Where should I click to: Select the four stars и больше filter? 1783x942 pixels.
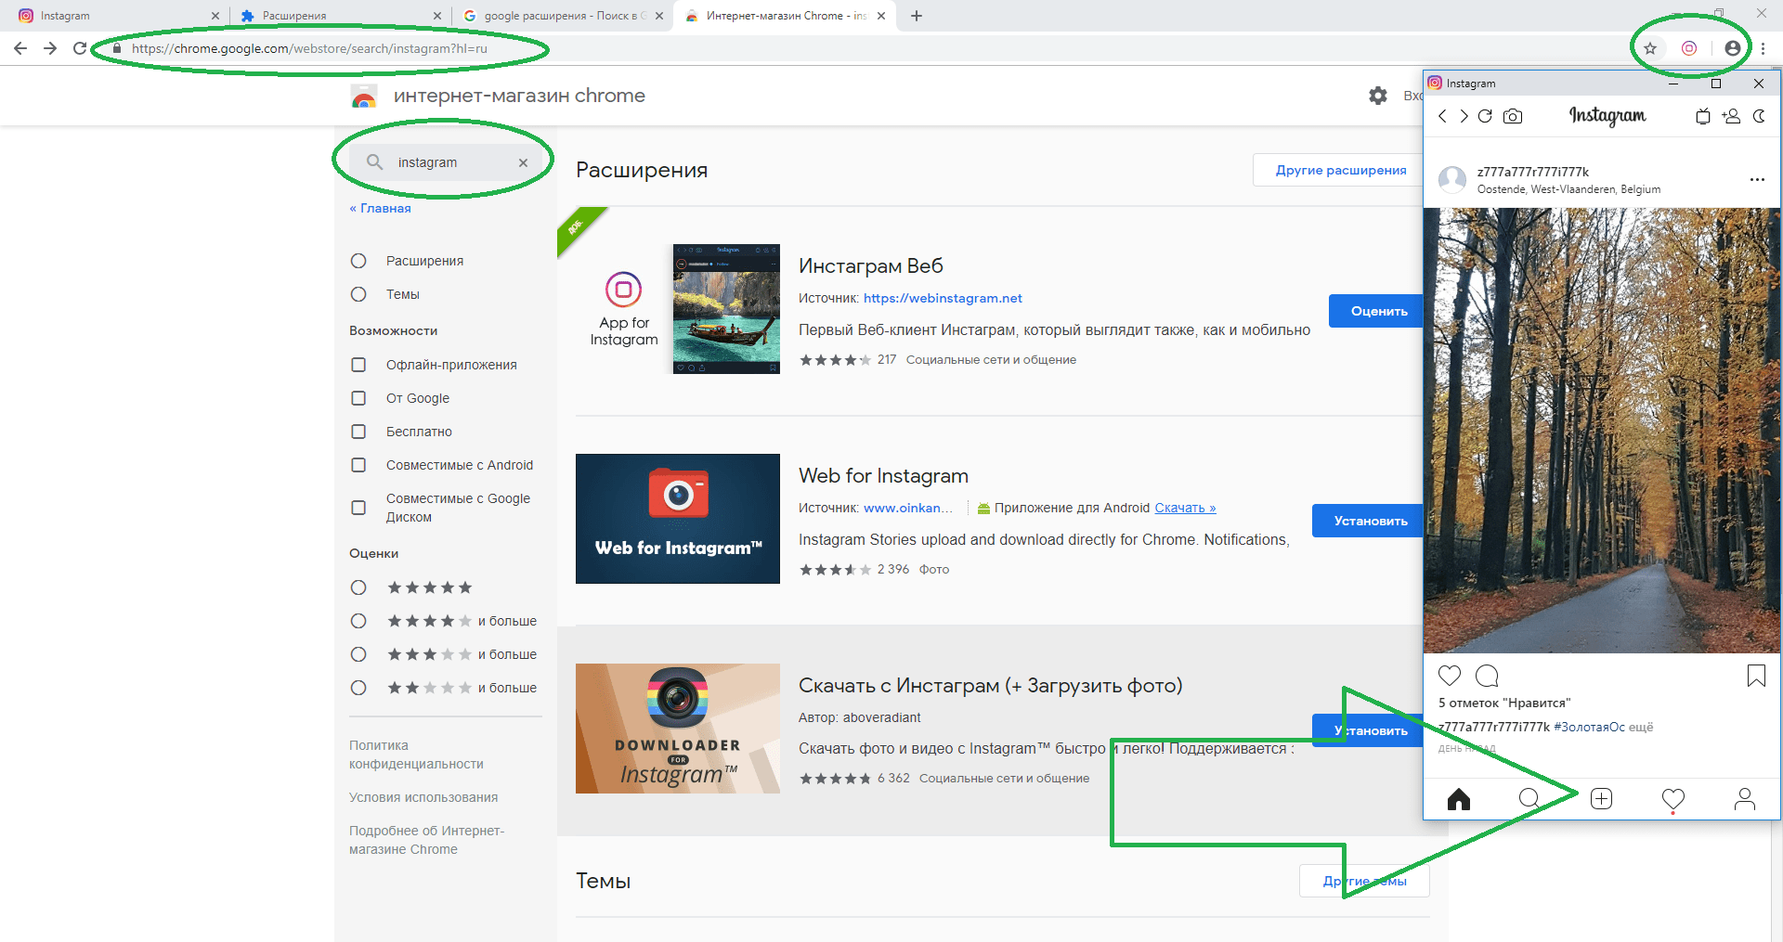[x=358, y=621]
